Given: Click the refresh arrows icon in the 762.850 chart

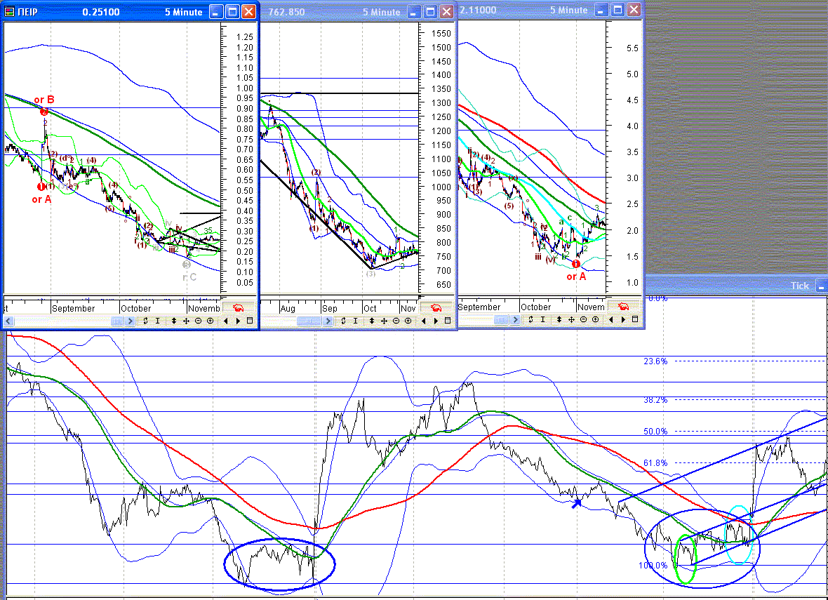Looking at the screenshot, I should coord(343,321).
